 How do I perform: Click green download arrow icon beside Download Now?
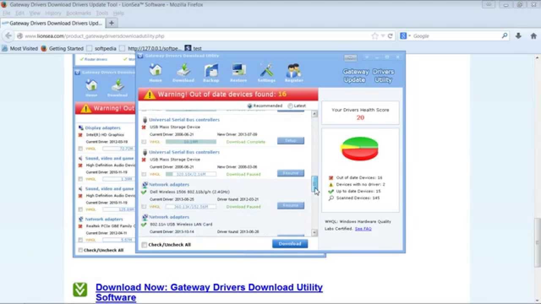[80, 290]
